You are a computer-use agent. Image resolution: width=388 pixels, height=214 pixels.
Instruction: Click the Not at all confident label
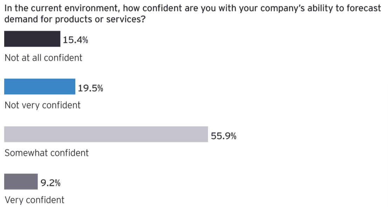pyautogui.click(x=43, y=58)
